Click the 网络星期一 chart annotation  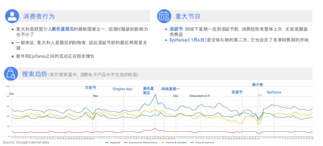pyautogui.click(x=170, y=89)
